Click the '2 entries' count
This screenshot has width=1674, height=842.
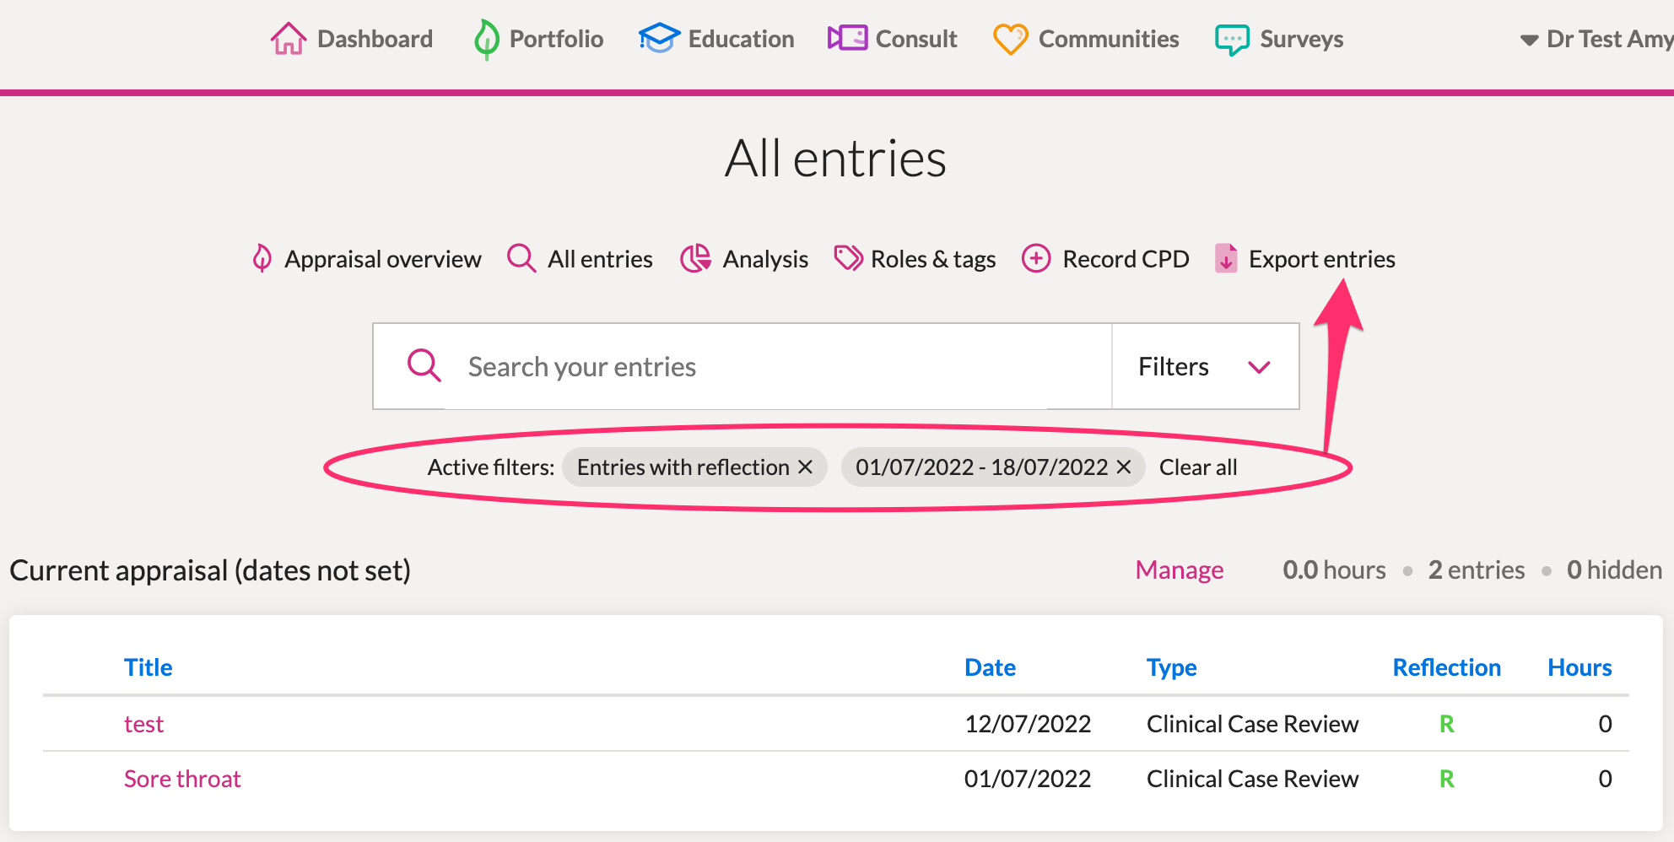1477,569
